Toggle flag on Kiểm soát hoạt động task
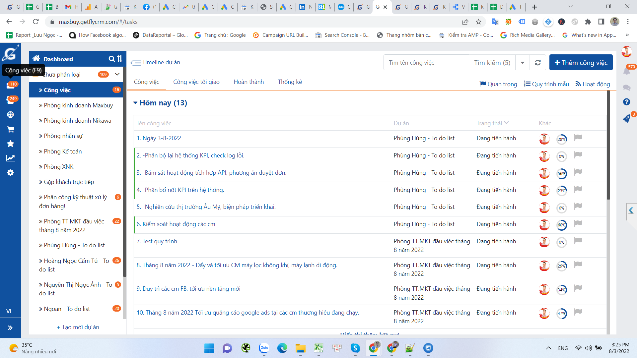 tap(578, 223)
